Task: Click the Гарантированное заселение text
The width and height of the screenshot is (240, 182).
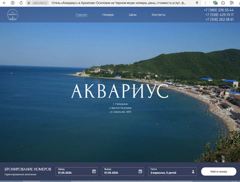Action: [20, 174]
